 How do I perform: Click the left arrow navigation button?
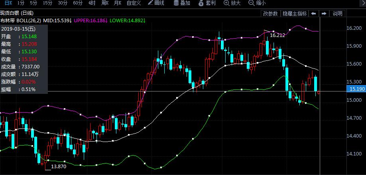314,14
